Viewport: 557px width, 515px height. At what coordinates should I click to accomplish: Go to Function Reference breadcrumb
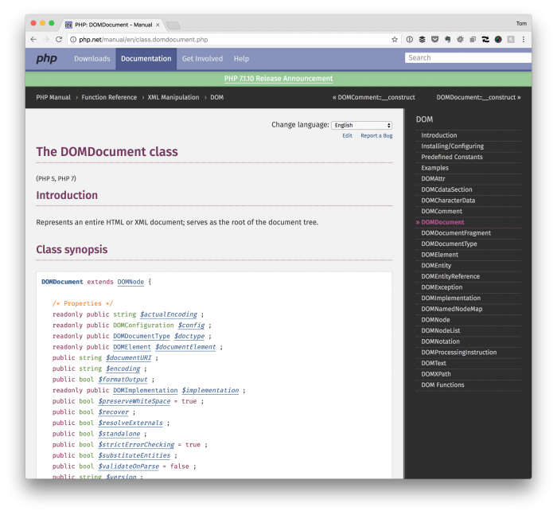pyautogui.click(x=109, y=97)
